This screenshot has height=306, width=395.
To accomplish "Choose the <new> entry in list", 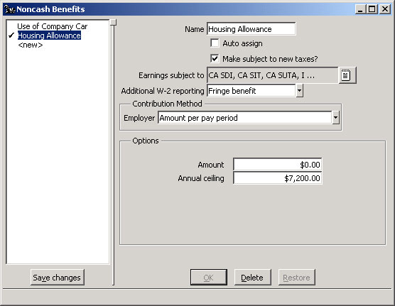I will pos(31,45).
